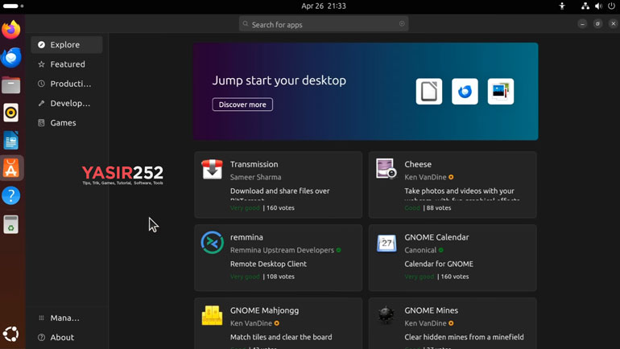Open Firefox from the dock
Image resolution: width=620 pixels, height=349 pixels.
pos(11,30)
